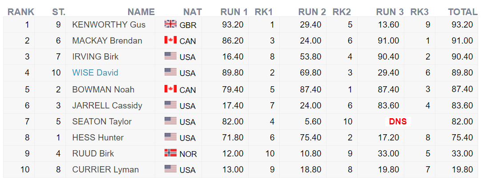
Task: Click the NAME column header
Action: click(141, 12)
